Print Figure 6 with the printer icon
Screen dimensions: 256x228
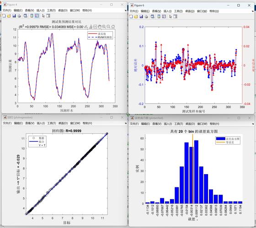146,16
